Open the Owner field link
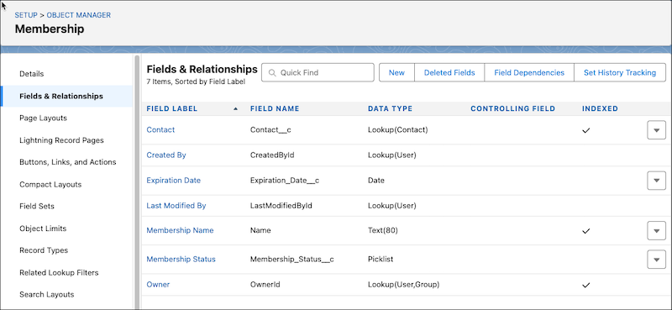The height and width of the screenshot is (310, 672). [x=158, y=285]
